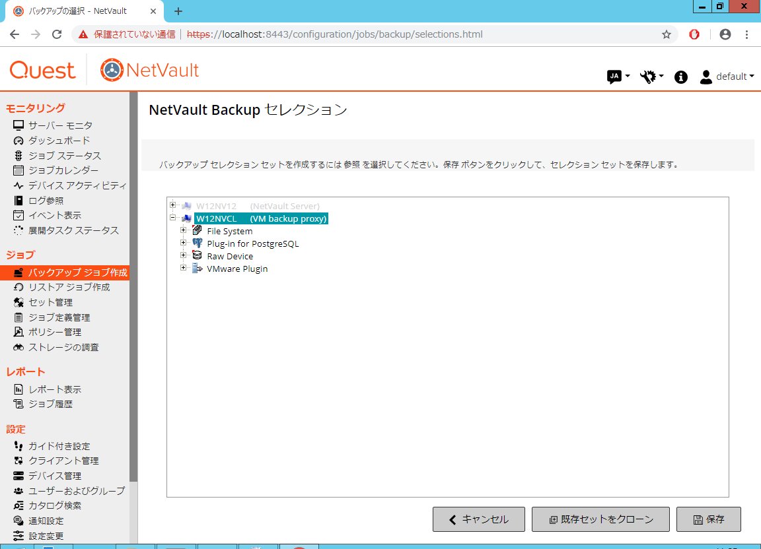Expand the VMware Plugin node
This screenshot has height=549, width=761.
pyautogui.click(x=183, y=268)
